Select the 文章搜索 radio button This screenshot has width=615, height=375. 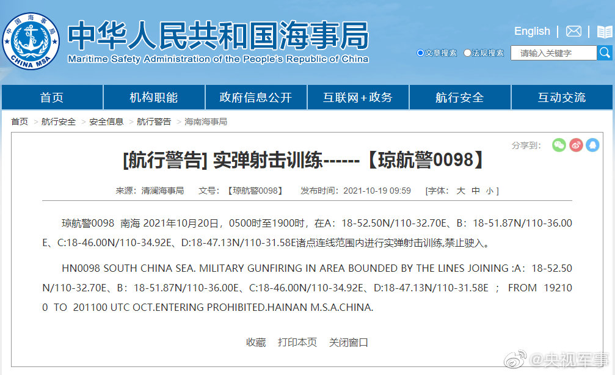click(420, 53)
